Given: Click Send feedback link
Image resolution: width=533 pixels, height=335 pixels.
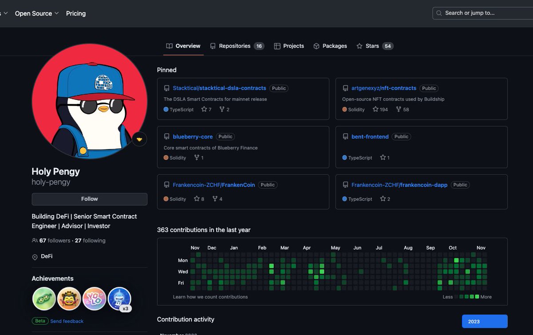Looking at the screenshot, I should pos(67,321).
